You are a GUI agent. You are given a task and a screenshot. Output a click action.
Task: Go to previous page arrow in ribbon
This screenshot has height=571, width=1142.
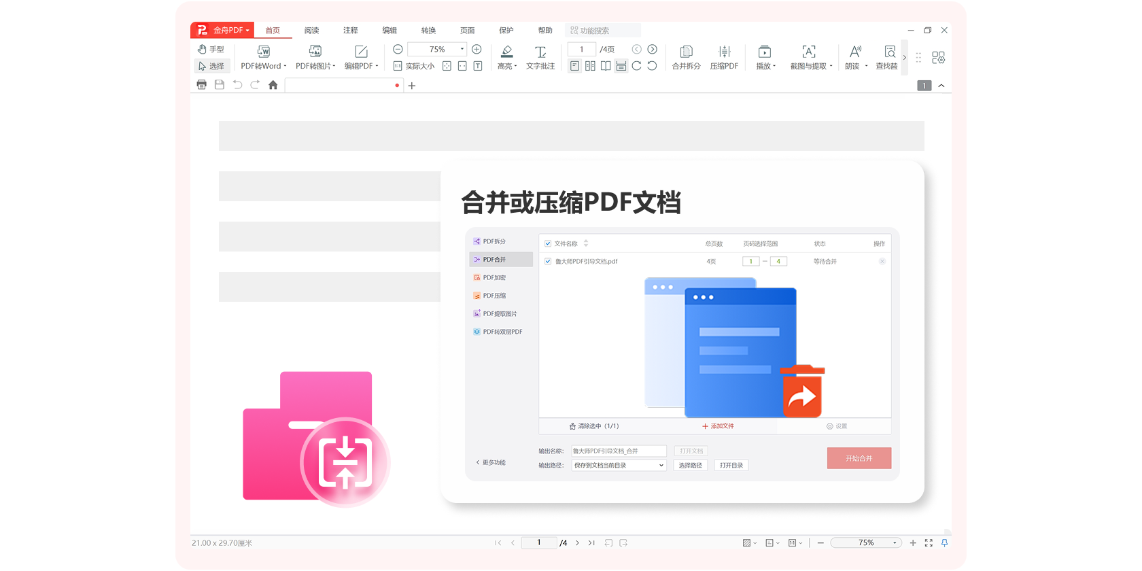636,49
